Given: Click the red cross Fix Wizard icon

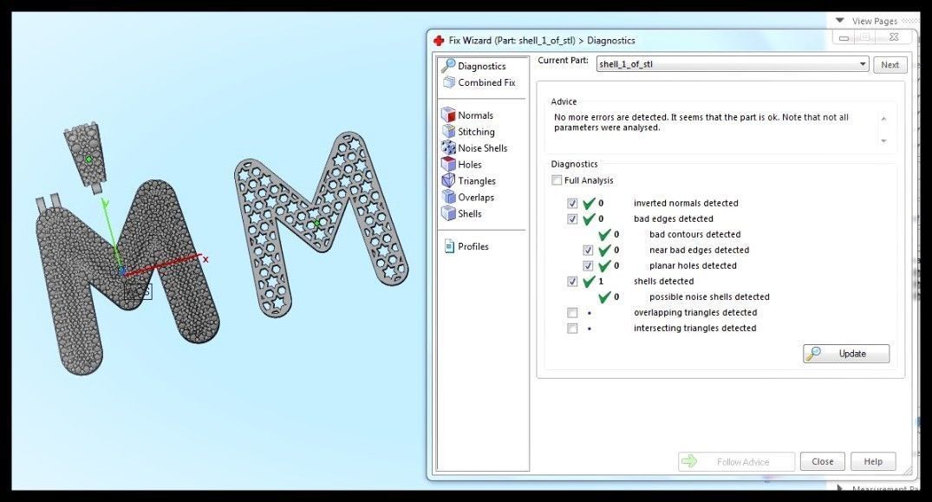Looking at the screenshot, I should pyautogui.click(x=439, y=41).
